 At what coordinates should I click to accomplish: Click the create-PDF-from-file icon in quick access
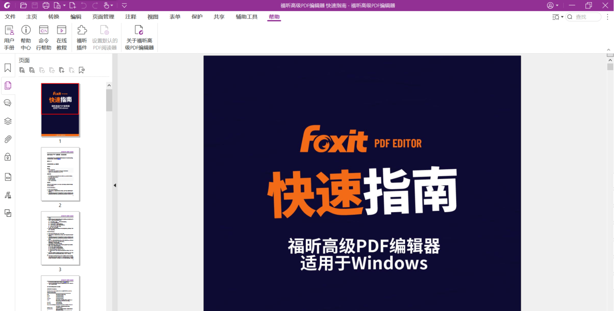tap(57, 5)
